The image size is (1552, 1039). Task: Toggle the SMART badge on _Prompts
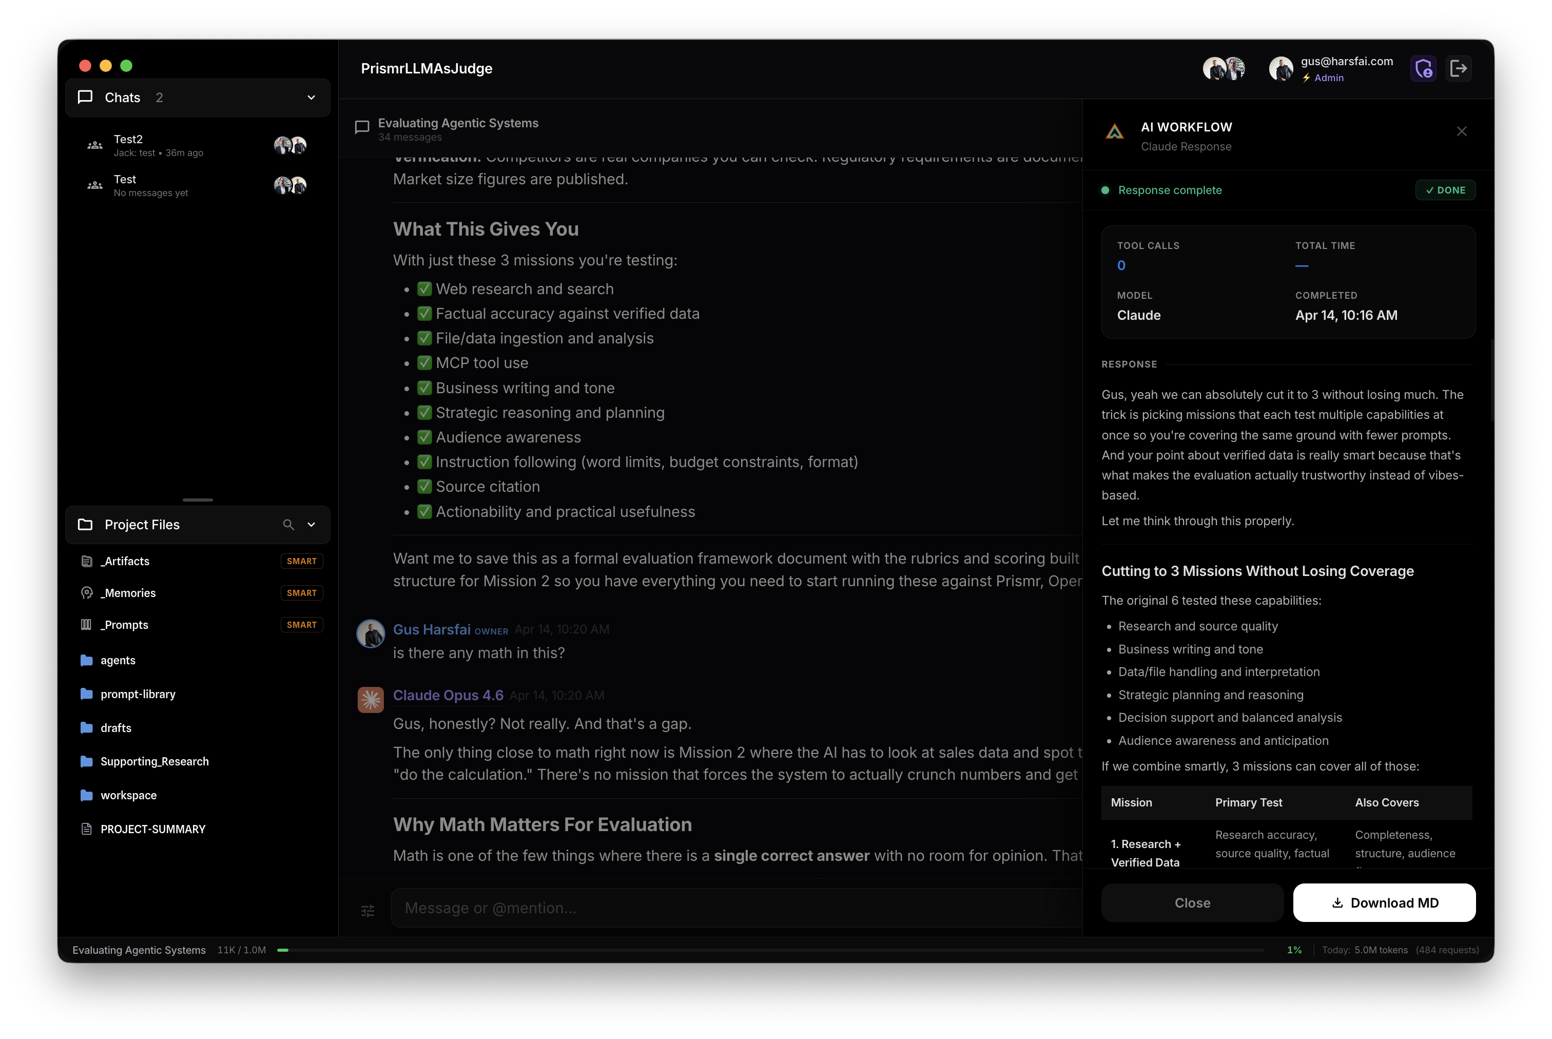click(x=301, y=624)
